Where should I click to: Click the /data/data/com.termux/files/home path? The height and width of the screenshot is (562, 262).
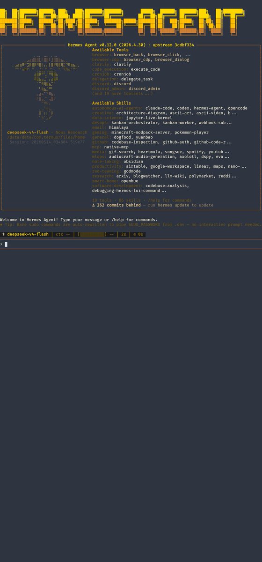click(46, 137)
